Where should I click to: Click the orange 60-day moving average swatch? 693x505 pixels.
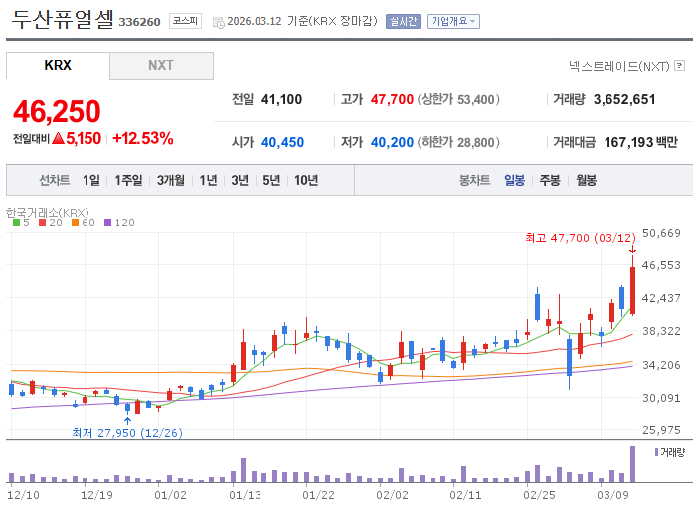[76, 223]
